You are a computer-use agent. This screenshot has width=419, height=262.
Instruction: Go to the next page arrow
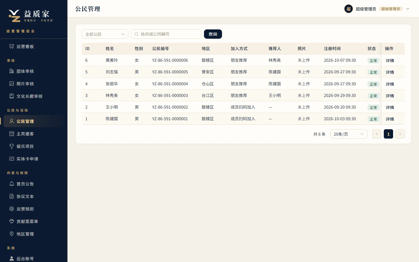tap(400, 134)
